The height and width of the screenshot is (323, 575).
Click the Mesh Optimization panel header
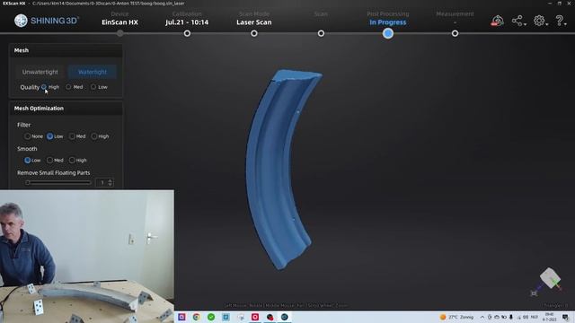(x=66, y=109)
